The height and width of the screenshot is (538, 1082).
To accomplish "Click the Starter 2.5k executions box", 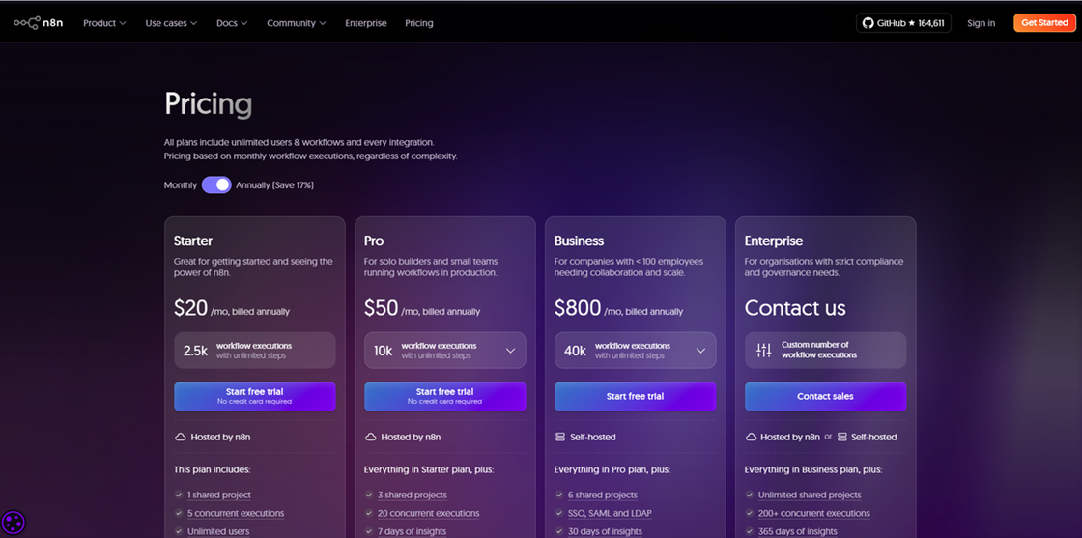I will [255, 351].
